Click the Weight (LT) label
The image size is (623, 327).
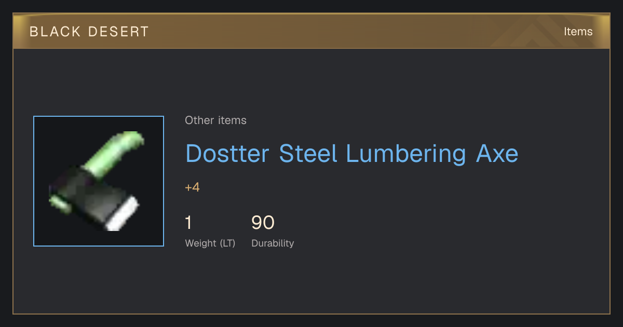(x=210, y=243)
